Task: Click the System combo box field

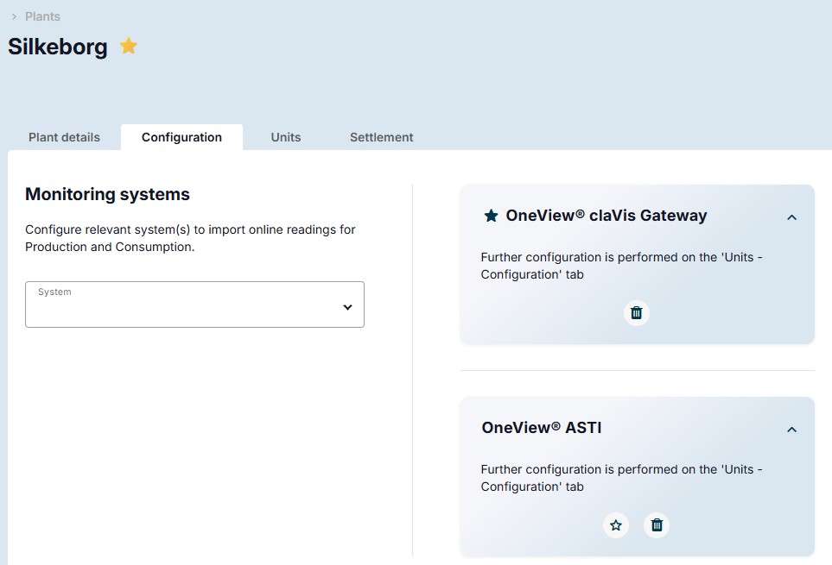Action: point(181,304)
